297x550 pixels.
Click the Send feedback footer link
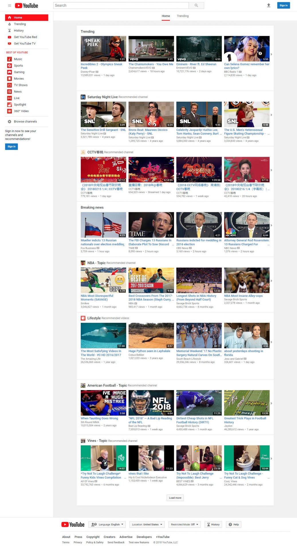pyautogui.click(x=116, y=542)
